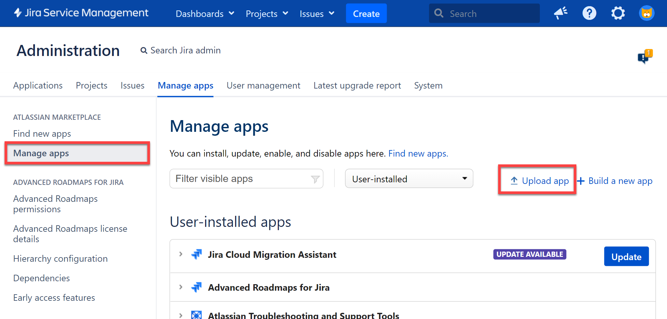The width and height of the screenshot is (667, 319).
Task: Click the Atlassian Troubleshooting app icon
Action: (x=196, y=315)
